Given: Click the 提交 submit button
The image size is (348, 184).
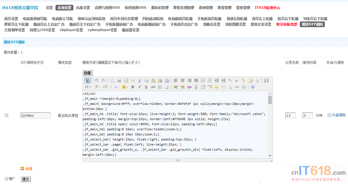Looking at the screenshot, I should pyautogui.click(x=26, y=179).
